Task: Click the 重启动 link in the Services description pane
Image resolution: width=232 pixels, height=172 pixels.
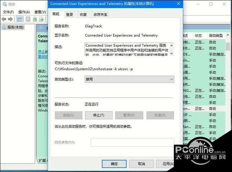Action: point(43,57)
